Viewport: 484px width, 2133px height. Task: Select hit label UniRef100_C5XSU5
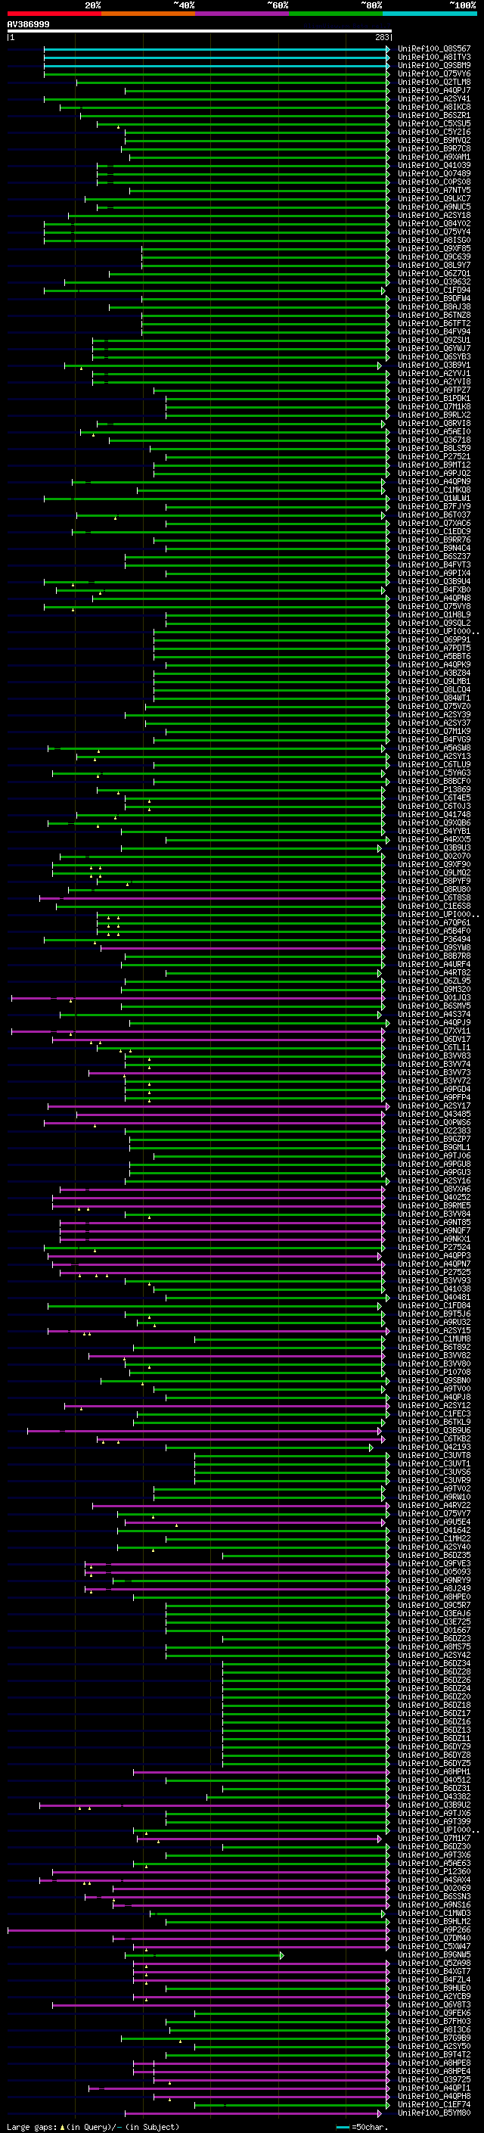coord(434,123)
